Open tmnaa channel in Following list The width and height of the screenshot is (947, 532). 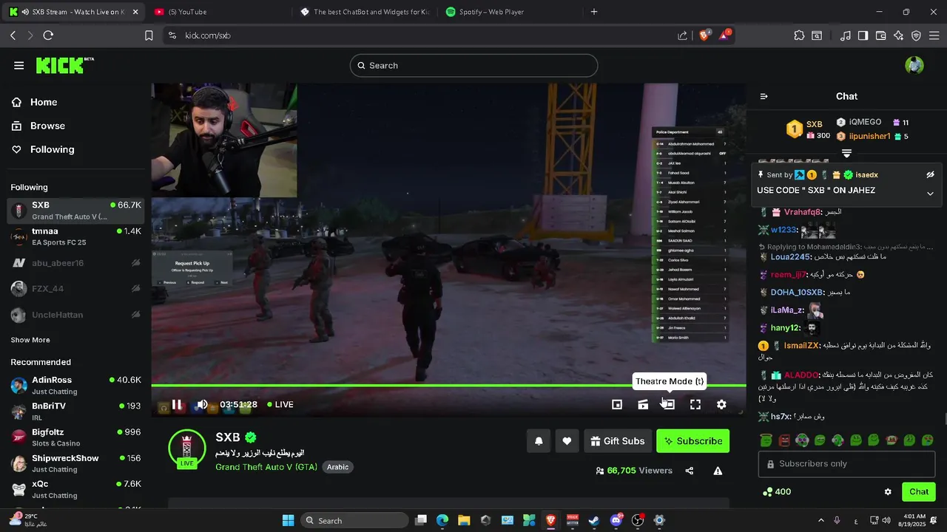(75, 236)
